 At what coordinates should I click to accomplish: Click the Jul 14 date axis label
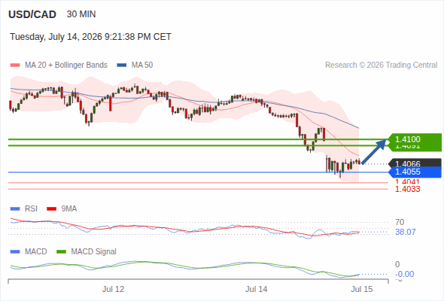coord(257,289)
